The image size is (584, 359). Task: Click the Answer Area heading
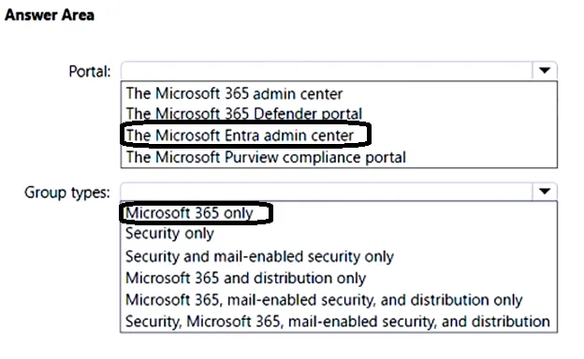(50, 15)
